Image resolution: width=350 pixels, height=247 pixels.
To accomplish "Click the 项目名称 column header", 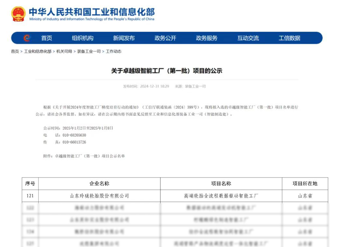I will point(221,184).
